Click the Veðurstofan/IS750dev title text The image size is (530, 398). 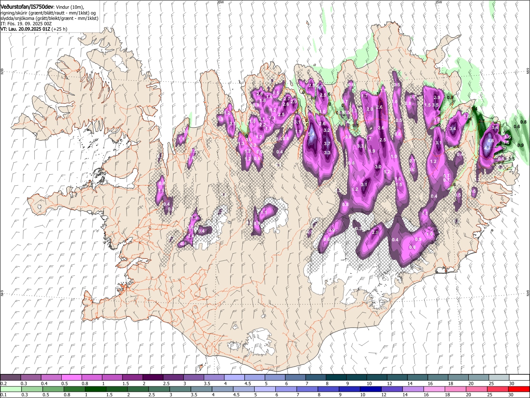(27, 7)
